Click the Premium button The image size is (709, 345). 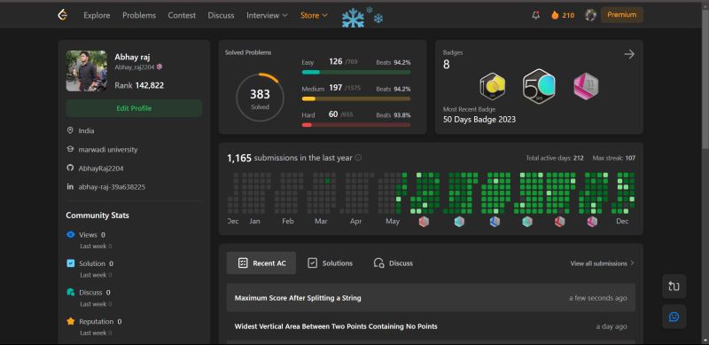pos(622,14)
